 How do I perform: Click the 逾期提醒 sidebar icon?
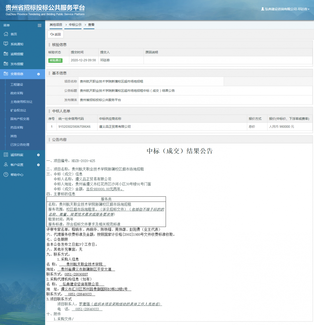6,54
